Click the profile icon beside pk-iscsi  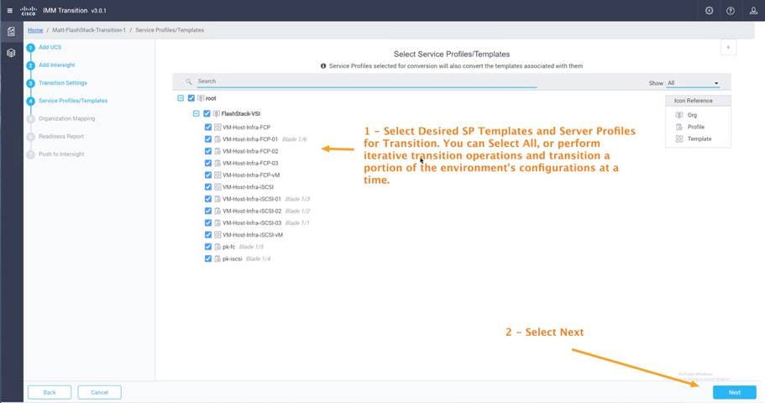(x=217, y=259)
